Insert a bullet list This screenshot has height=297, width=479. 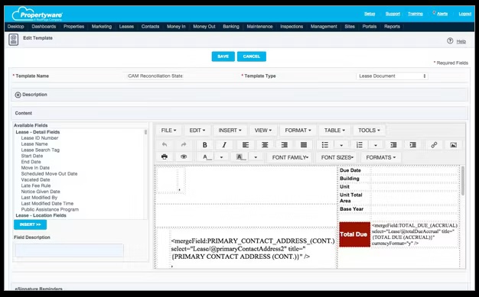[325, 145]
